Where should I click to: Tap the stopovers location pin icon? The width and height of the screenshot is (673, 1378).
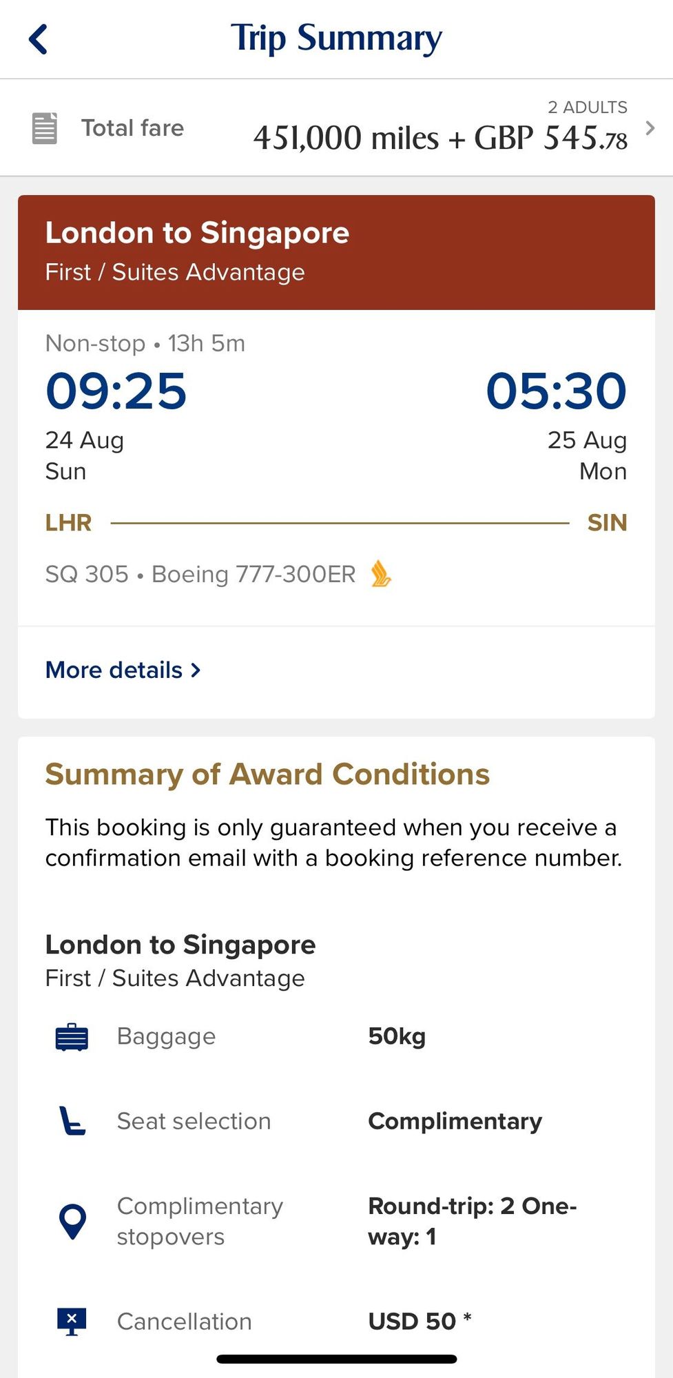click(72, 1221)
